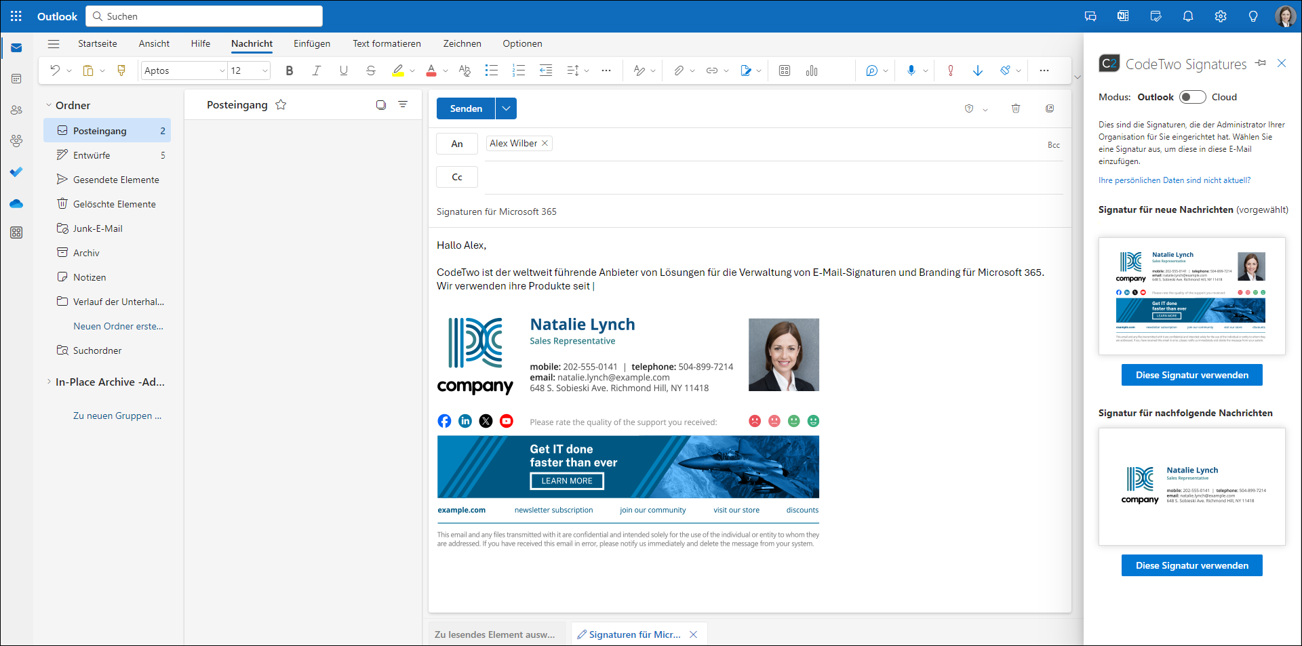
Task: Open notifications bell
Action: coord(1188,16)
